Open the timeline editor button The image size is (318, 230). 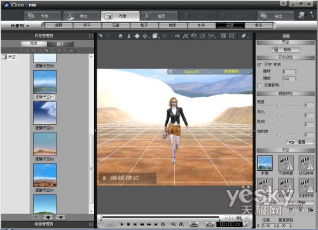[193, 224]
